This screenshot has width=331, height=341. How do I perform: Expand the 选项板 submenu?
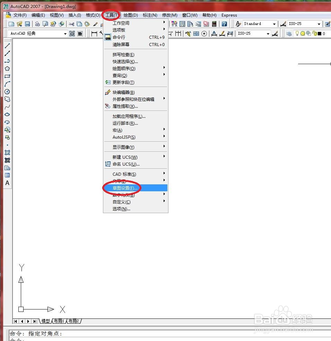[136, 30]
